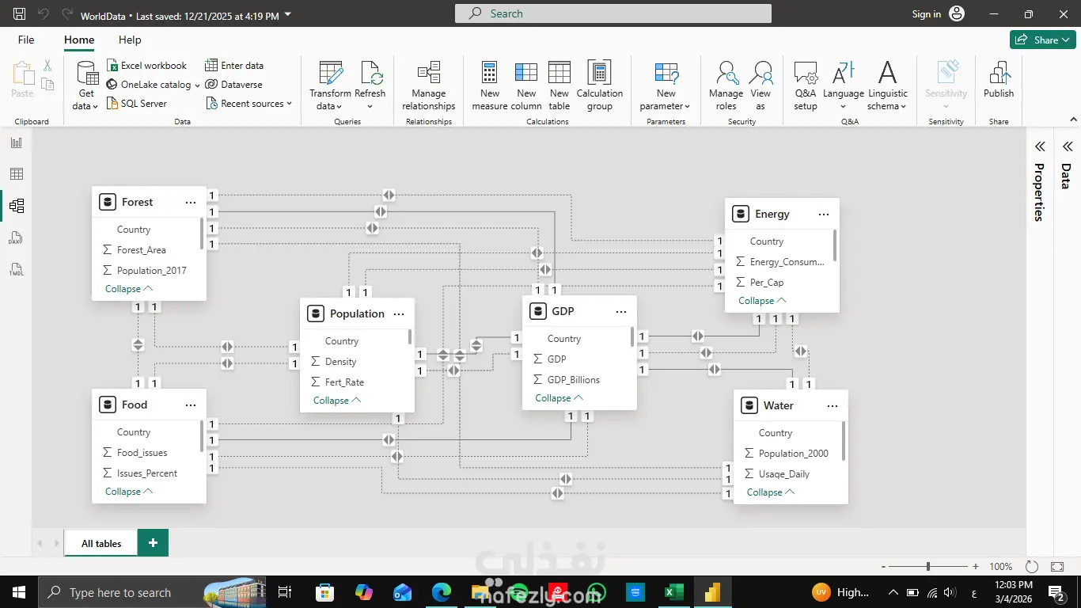Open Recent sources dropdown
This screenshot has width=1081, height=608.
[x=248, y=104]
